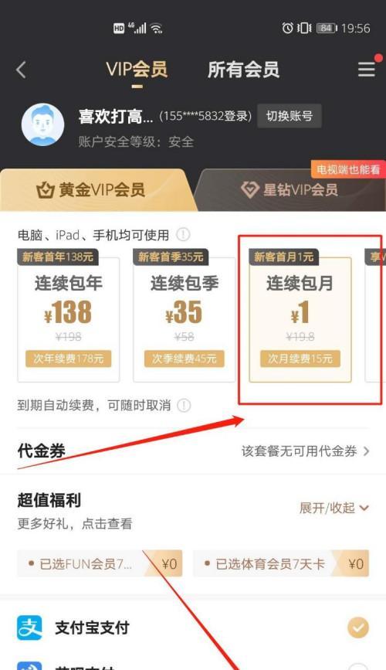Select the VIP会员 tab
The height and width of the screenshot is (670, 386).
coord(137,70)
